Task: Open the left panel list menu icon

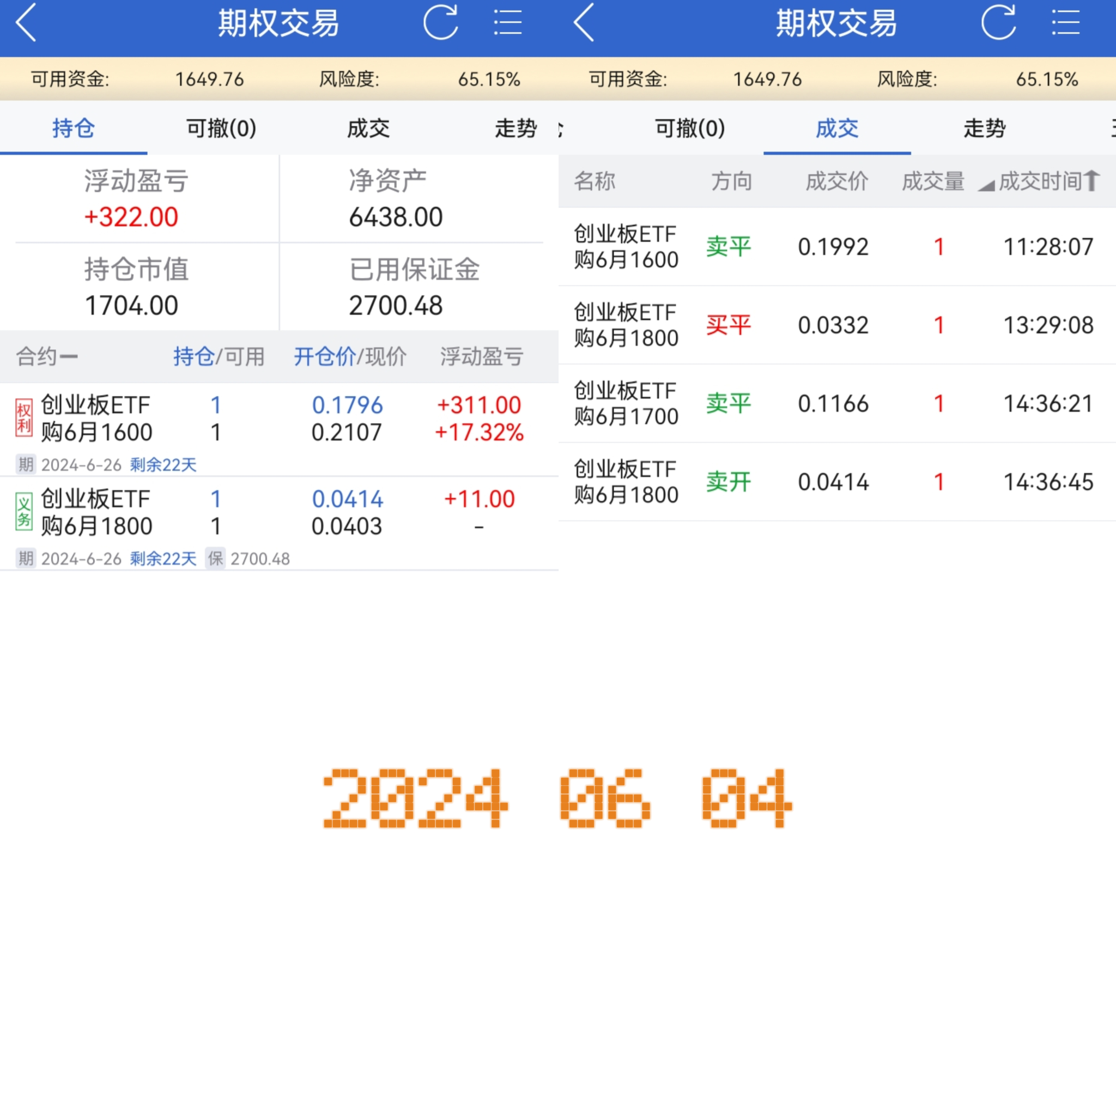Action: pos(508,23)
